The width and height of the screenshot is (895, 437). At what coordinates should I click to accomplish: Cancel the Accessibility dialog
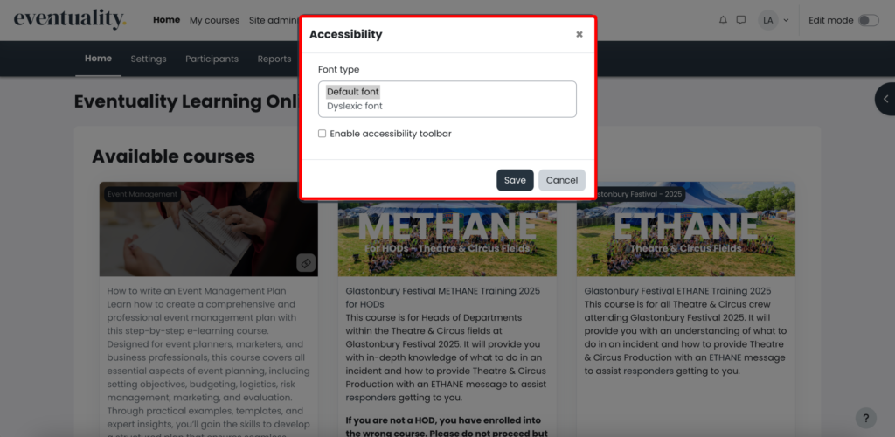(x=561, y=180)
